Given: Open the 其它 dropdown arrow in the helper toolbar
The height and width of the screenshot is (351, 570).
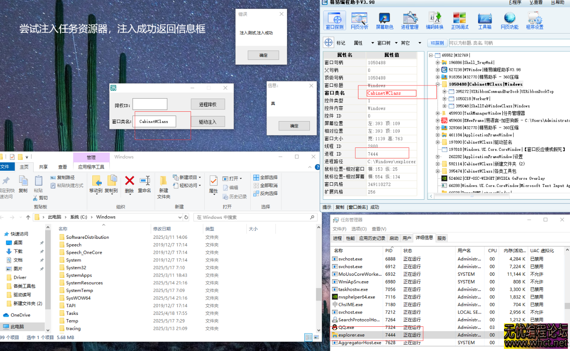Looking at the screenshot, I should 418,42.
